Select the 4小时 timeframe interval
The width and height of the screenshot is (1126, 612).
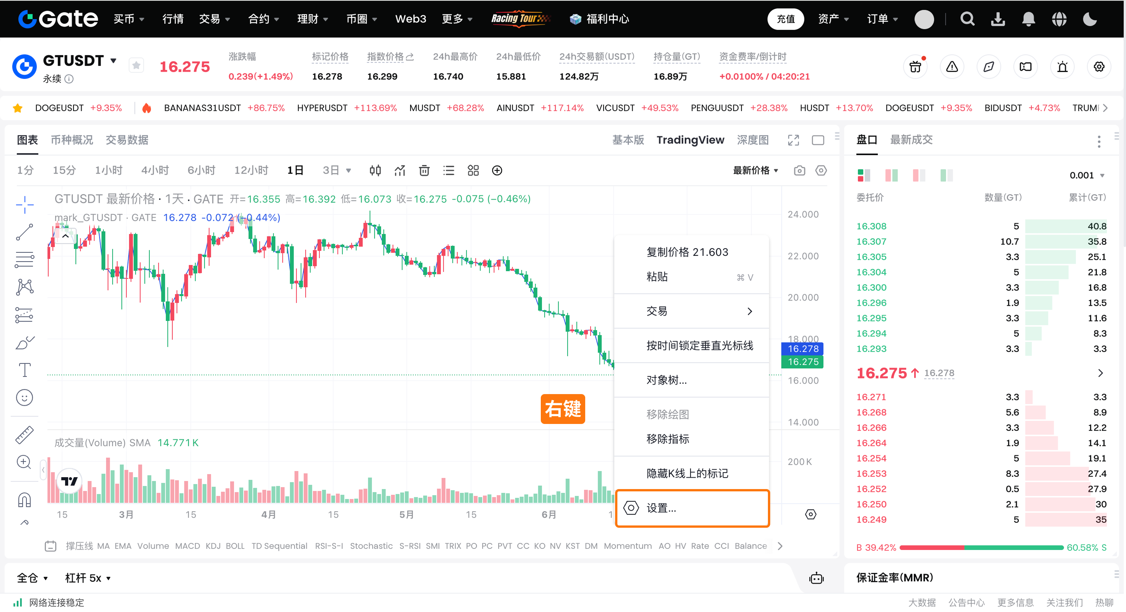pos(155,170)
